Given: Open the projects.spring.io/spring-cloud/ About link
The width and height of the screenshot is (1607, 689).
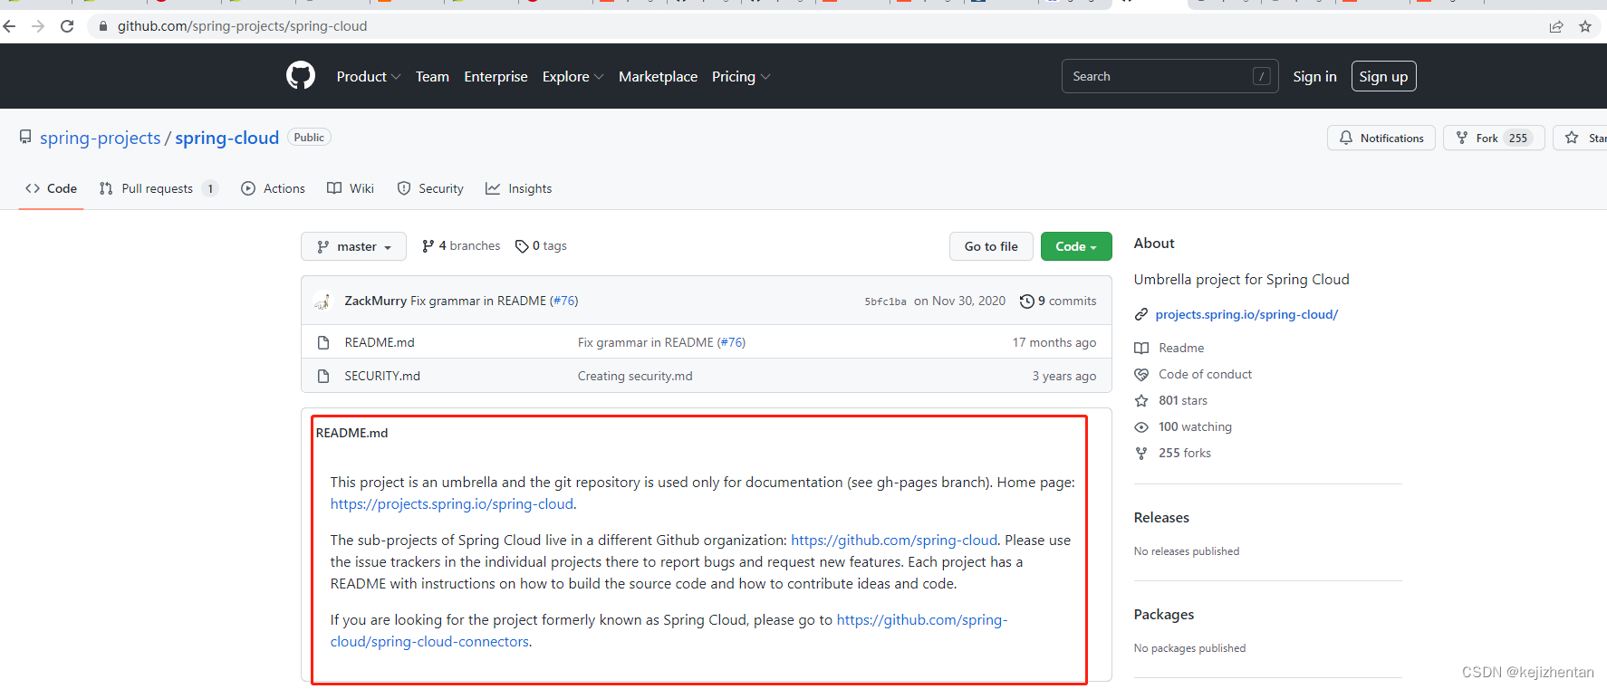Looking at the screenshot, I should point(1246,314).
